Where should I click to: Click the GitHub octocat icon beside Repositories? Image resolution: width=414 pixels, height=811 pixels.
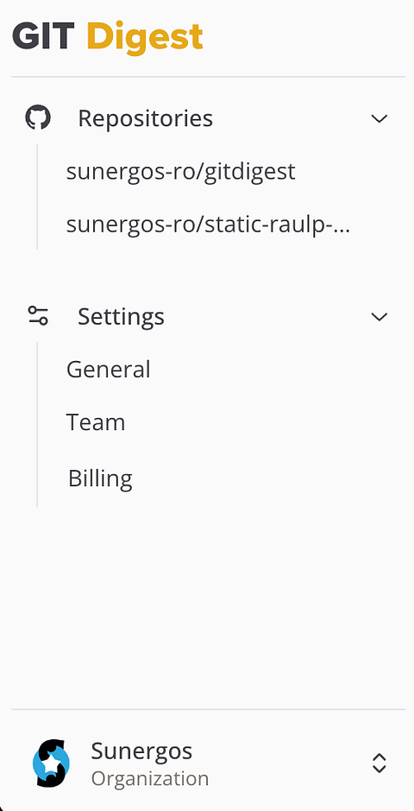click(x=38, y=118)
